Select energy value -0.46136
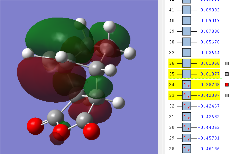Viewport: 231px width, 154px height. (209, 149)
